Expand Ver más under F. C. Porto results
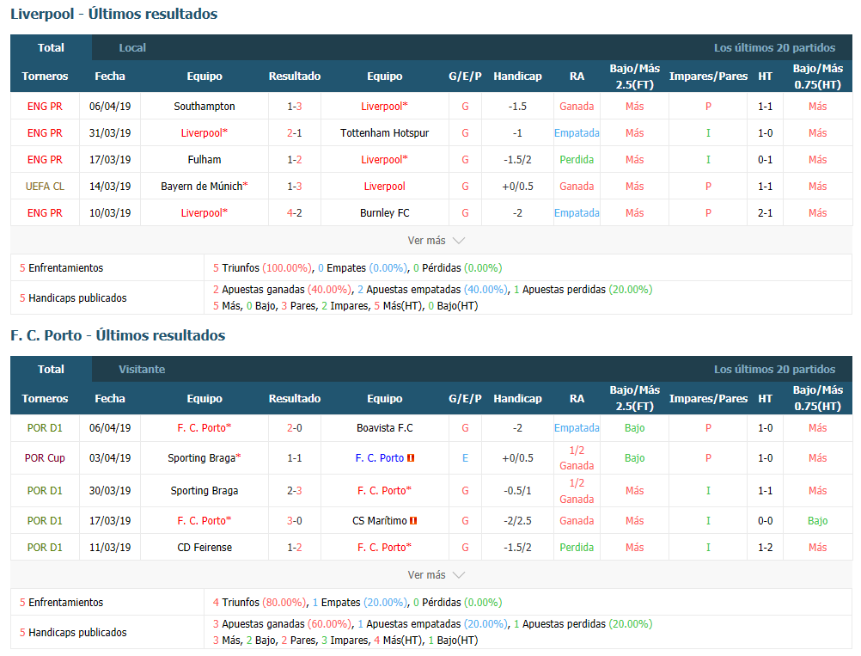861x656 pixels. pos(436,575)
